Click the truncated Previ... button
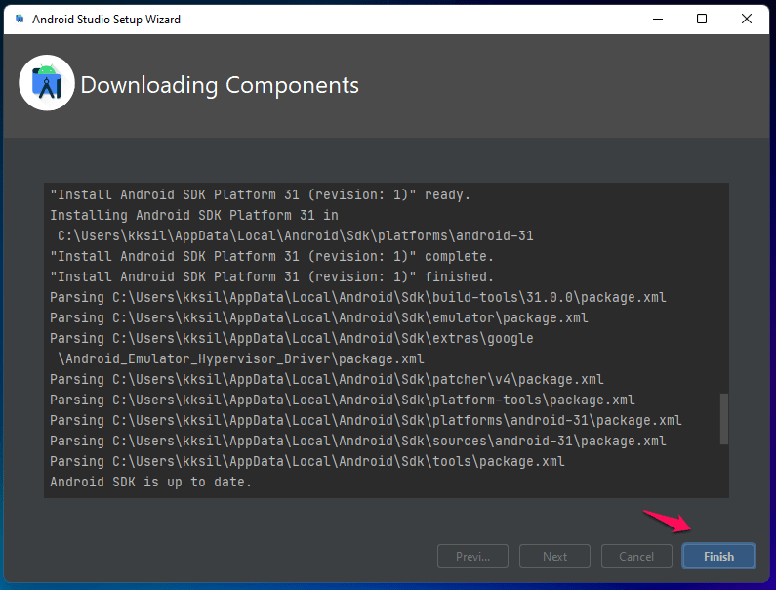Screen dimensions: 776x590 coord(472,557)
